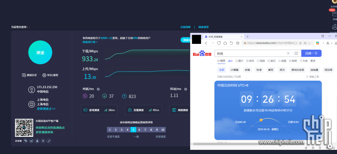Click 更换测速点 link

tap(46, 109)
